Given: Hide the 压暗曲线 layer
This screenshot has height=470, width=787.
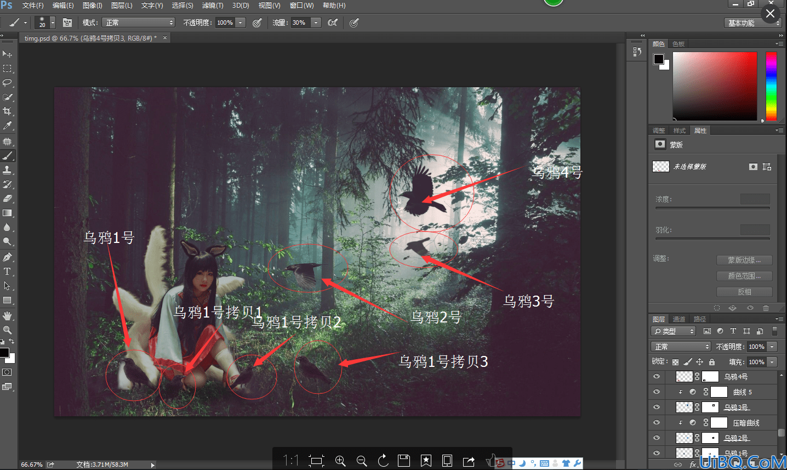Looking at the screenshot, I should coord(657,422).
